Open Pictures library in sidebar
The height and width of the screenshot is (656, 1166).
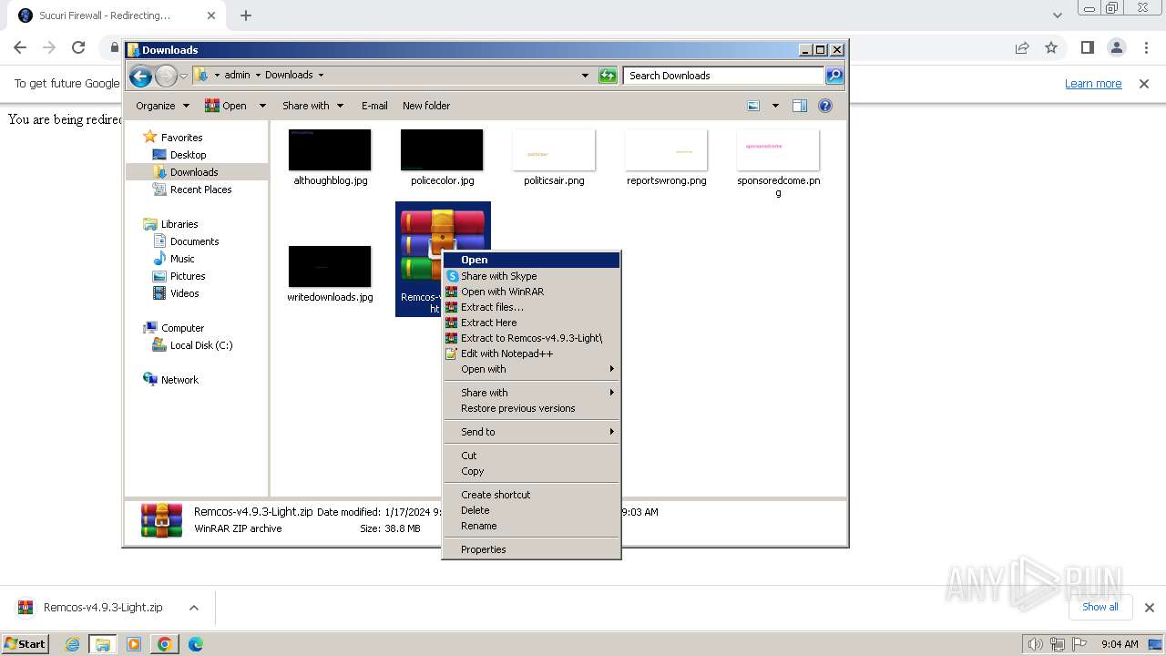point(188,276)
